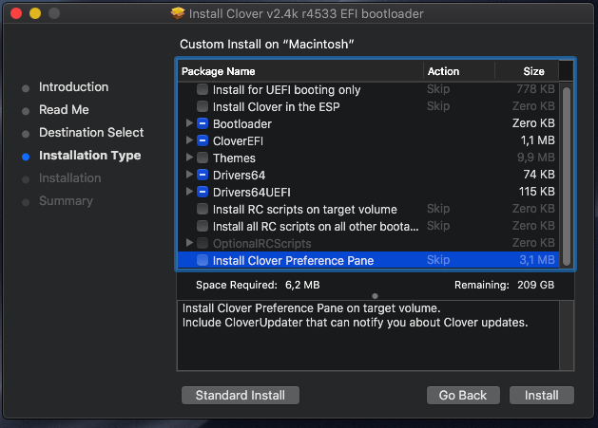
Task: Click the Preference Pane description text
Action: tap(355, 315)
